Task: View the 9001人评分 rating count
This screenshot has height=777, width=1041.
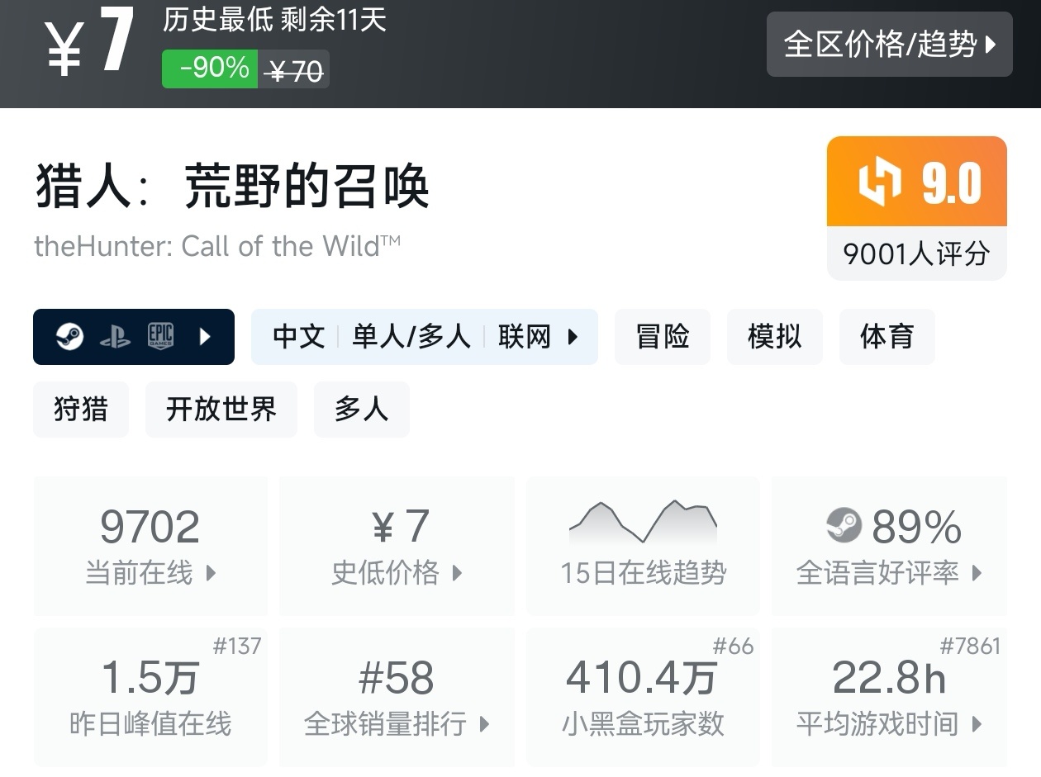Action: (x=917, y=253)
